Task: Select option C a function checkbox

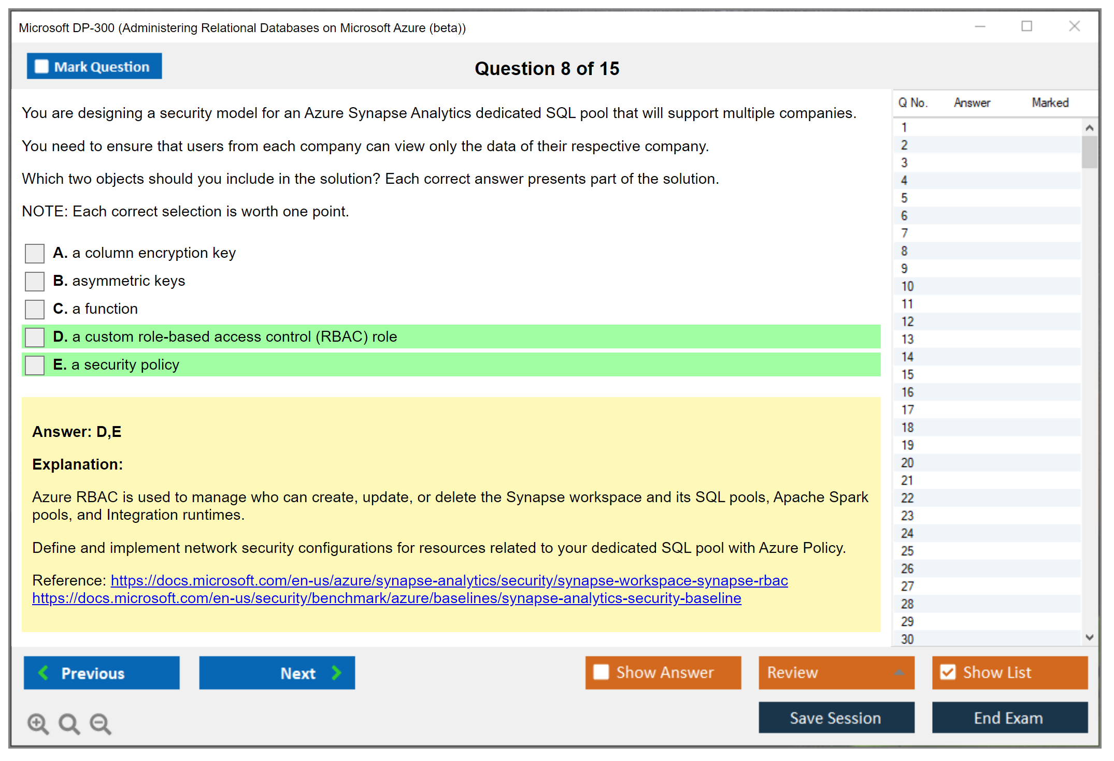Action: click(35, 309)
